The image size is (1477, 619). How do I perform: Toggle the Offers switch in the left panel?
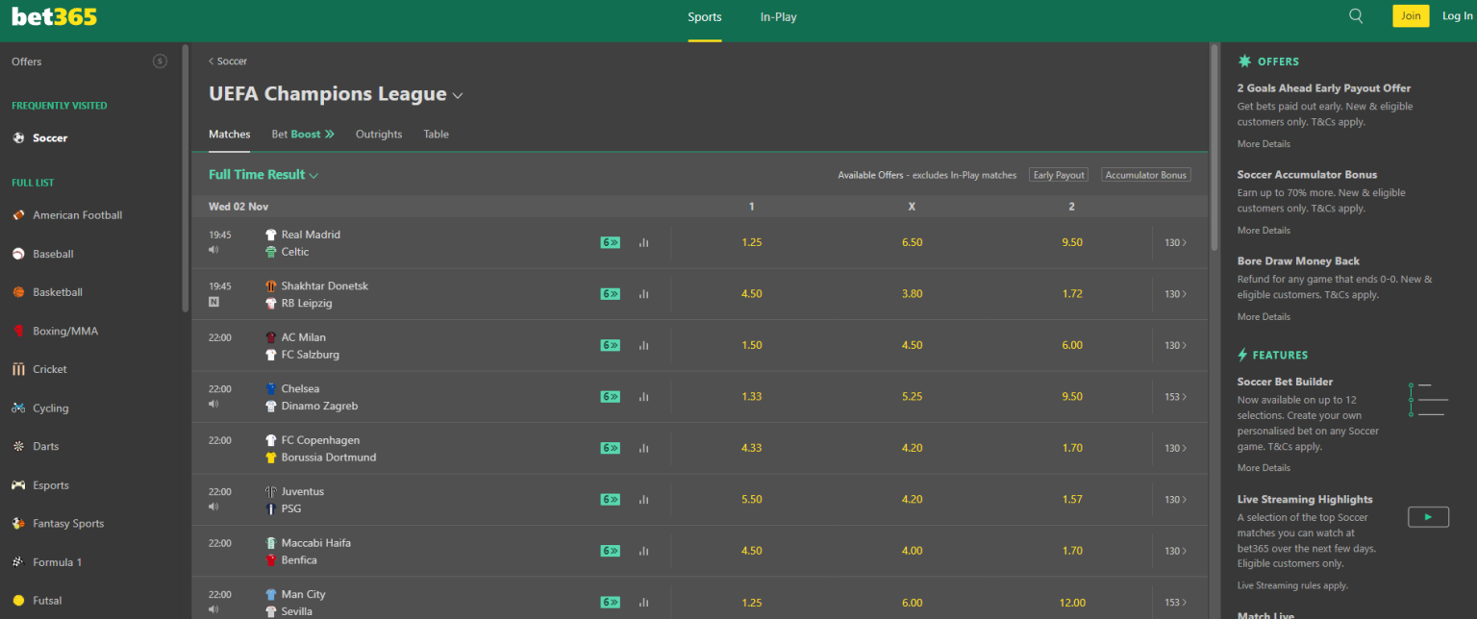click(160, 62)
